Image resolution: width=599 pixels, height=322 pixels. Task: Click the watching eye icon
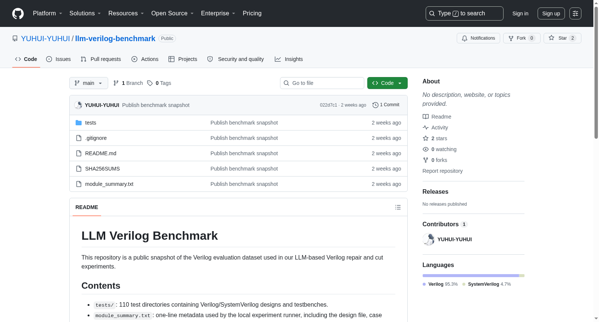coord(426,149)
